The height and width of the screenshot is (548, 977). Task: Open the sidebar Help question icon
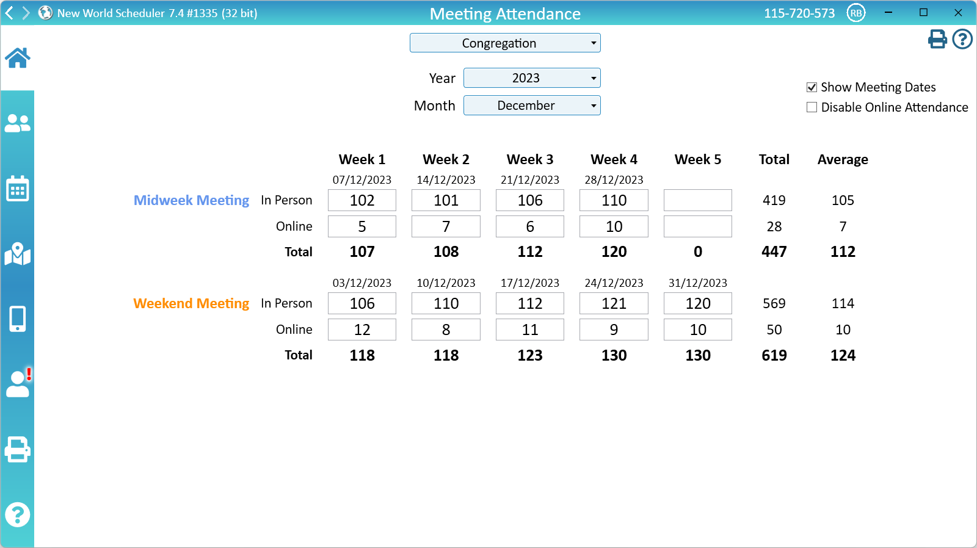(17, 514)
